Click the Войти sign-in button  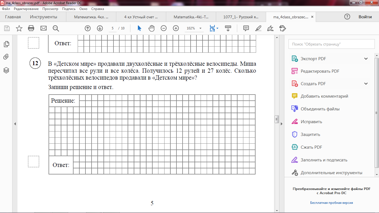pyautogui.click(x=365, y=17)
